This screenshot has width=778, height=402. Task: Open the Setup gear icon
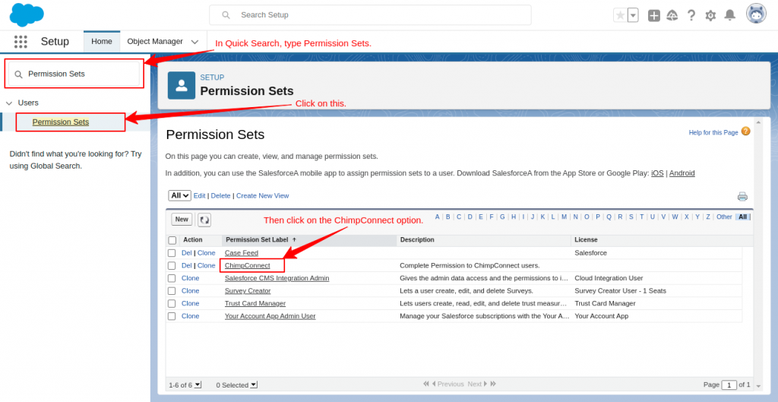(710, 15)
